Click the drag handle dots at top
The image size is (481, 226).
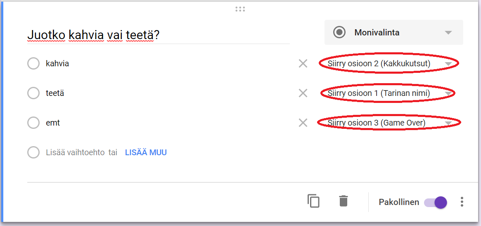(240, 9)
